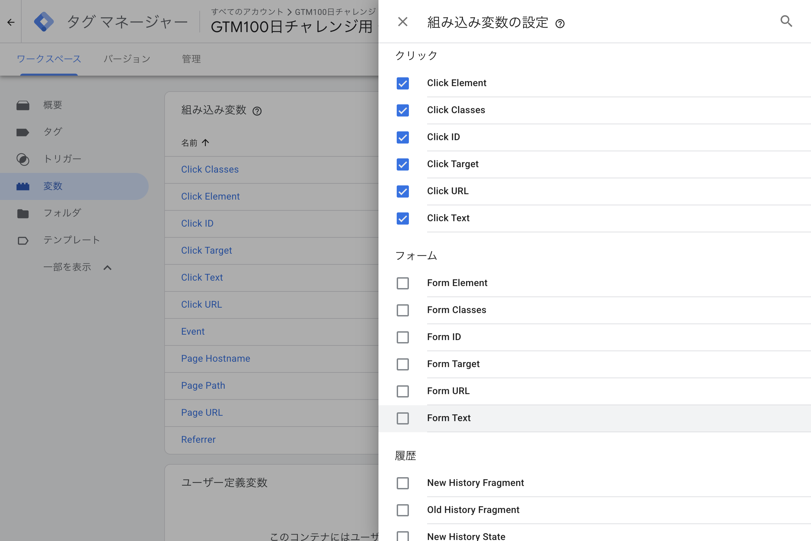The width and height of the screenshot is (811, 541).
Task: Uncheck the Click Text checkbox
Action: coord(402,218)
